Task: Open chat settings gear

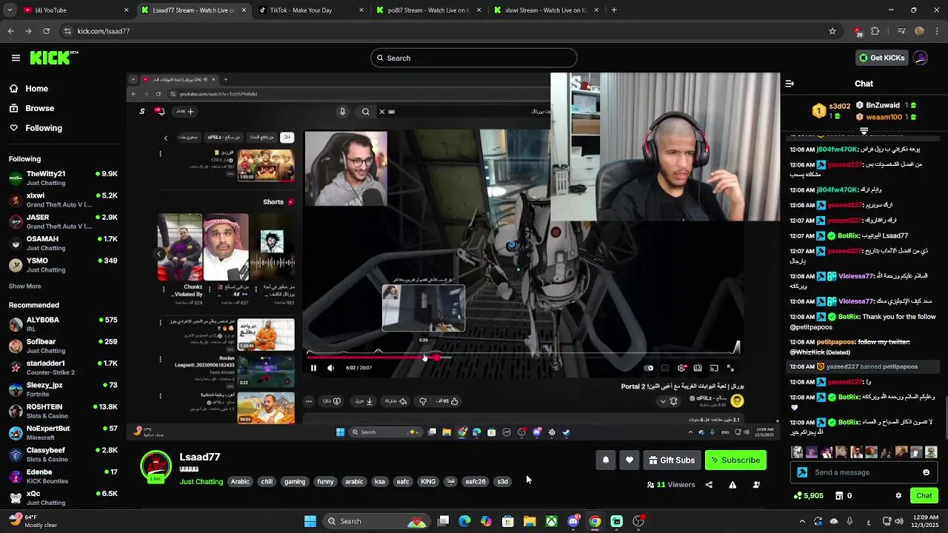Action: pyautogui.click(x=898, y=496)
